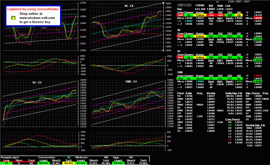This screenshot has height=165, width=270.
Task: Select the PP value under Dyn. Pivots
Action: click(x=258, y=107)
